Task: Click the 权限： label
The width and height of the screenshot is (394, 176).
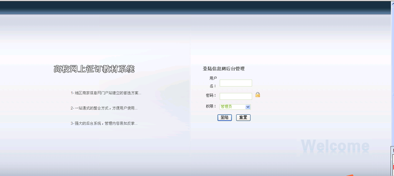Action: pos(211,106)
